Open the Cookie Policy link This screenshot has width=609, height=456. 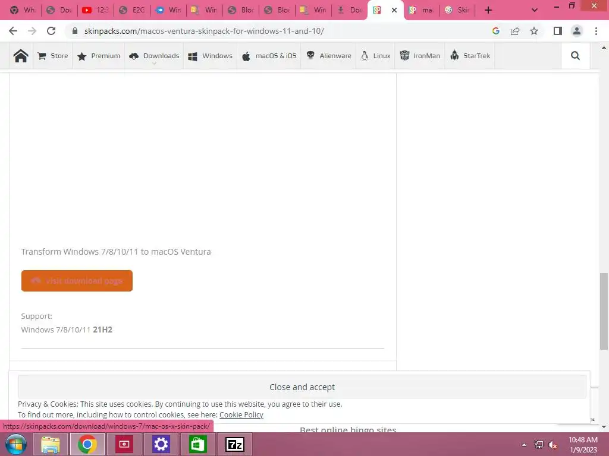click(241, 414)
